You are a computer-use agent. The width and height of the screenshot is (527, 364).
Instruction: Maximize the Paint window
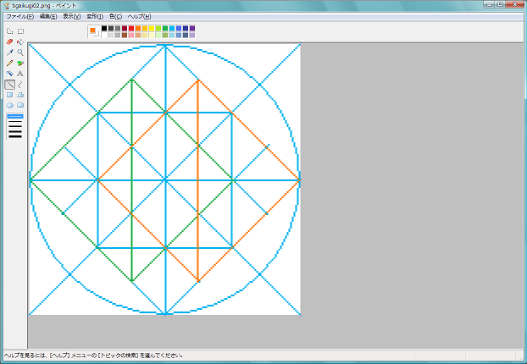tap(500, 5)
